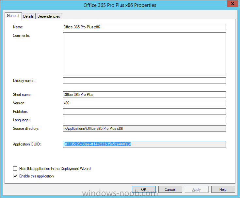Click the Short name field

[144, 95]
